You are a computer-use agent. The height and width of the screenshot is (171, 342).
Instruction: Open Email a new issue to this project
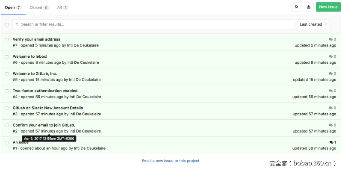coord(171,161)
